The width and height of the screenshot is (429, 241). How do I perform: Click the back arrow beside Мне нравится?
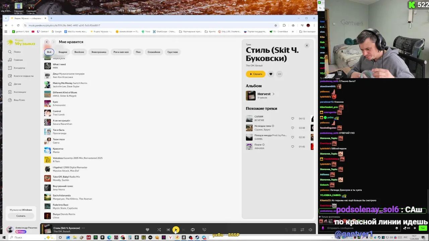(47, 42)
